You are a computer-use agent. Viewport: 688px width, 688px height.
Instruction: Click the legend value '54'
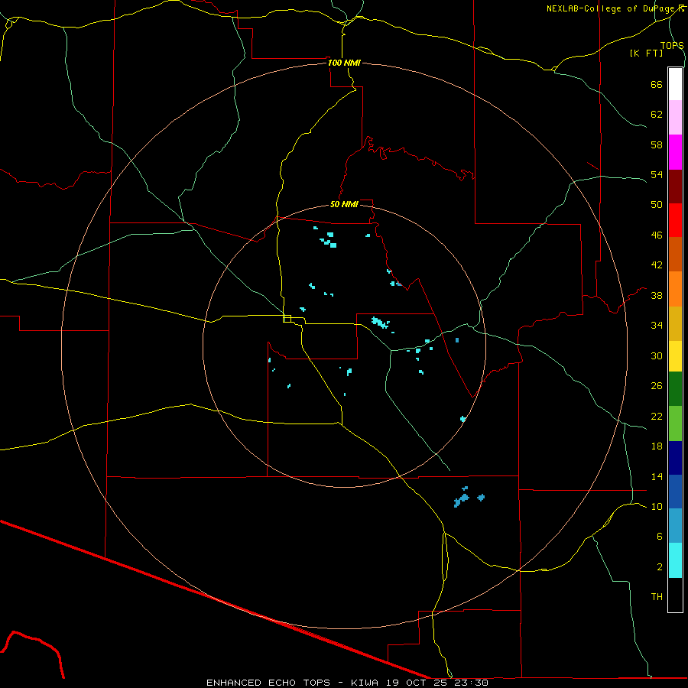(657, 174)
